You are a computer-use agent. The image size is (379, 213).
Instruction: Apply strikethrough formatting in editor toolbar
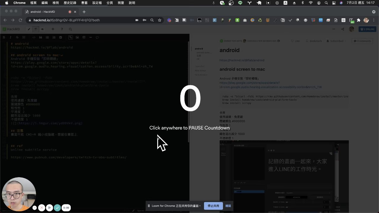click(17, 38)
